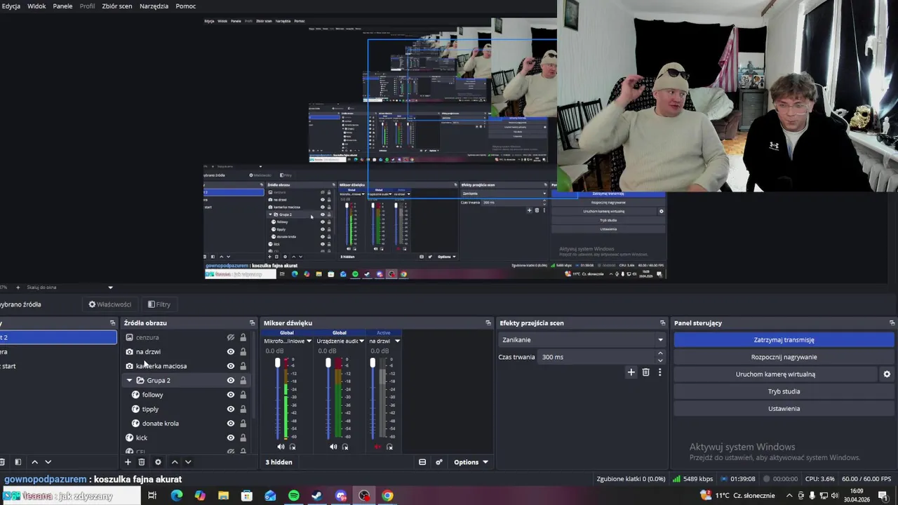Image resolution: width=898 pixels, height=505 pixels.
Task: Move scene up with the scenes up arrow
Action: [x=34, y=462]
